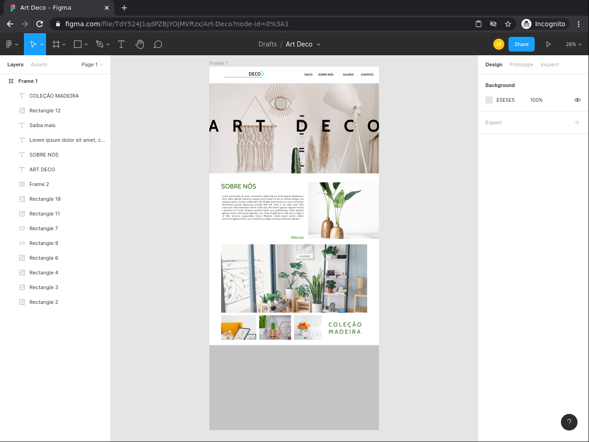Switch to the Inspect tab
Image resolution: width=589 pixels, height=442 pixels.
(549, 64)
